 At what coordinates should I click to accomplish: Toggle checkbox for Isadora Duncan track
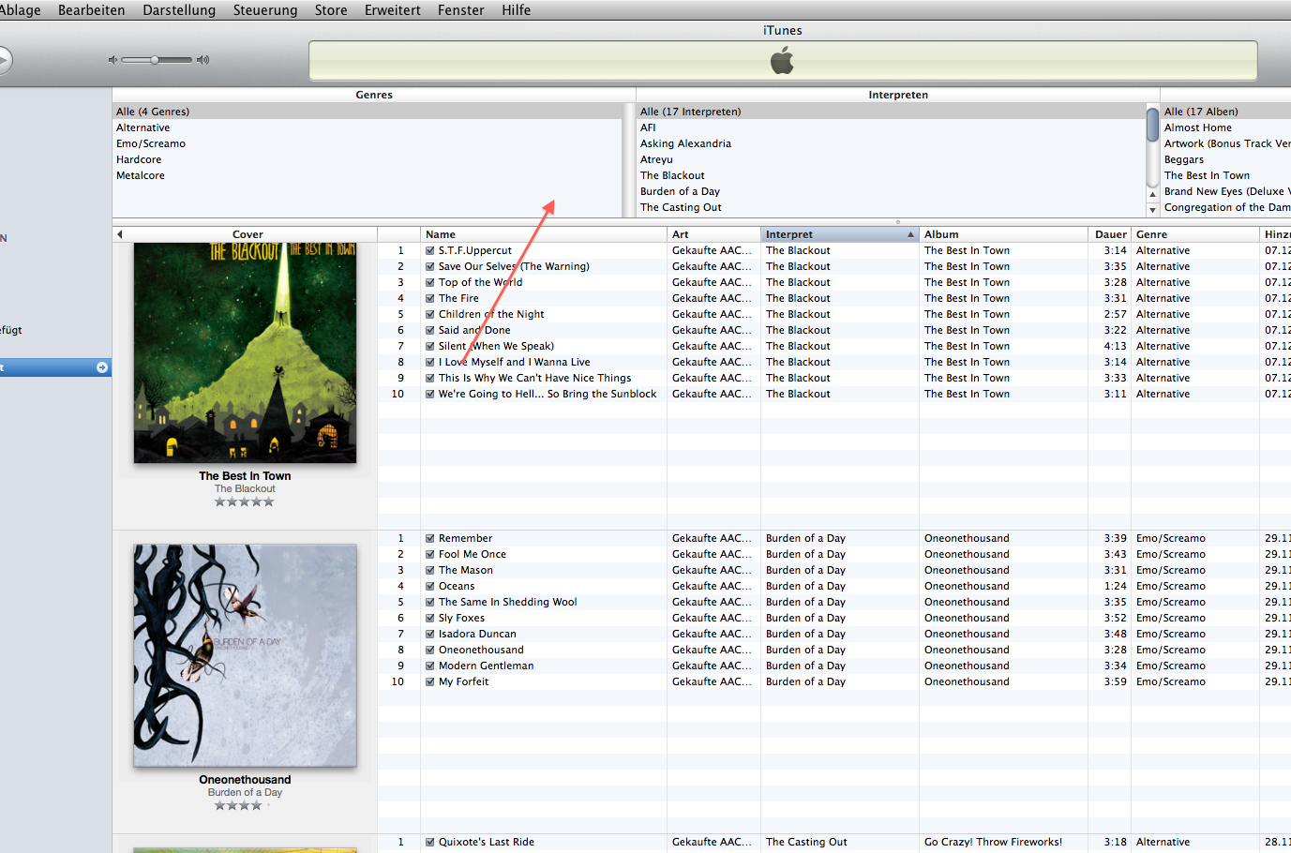[429, 635]
